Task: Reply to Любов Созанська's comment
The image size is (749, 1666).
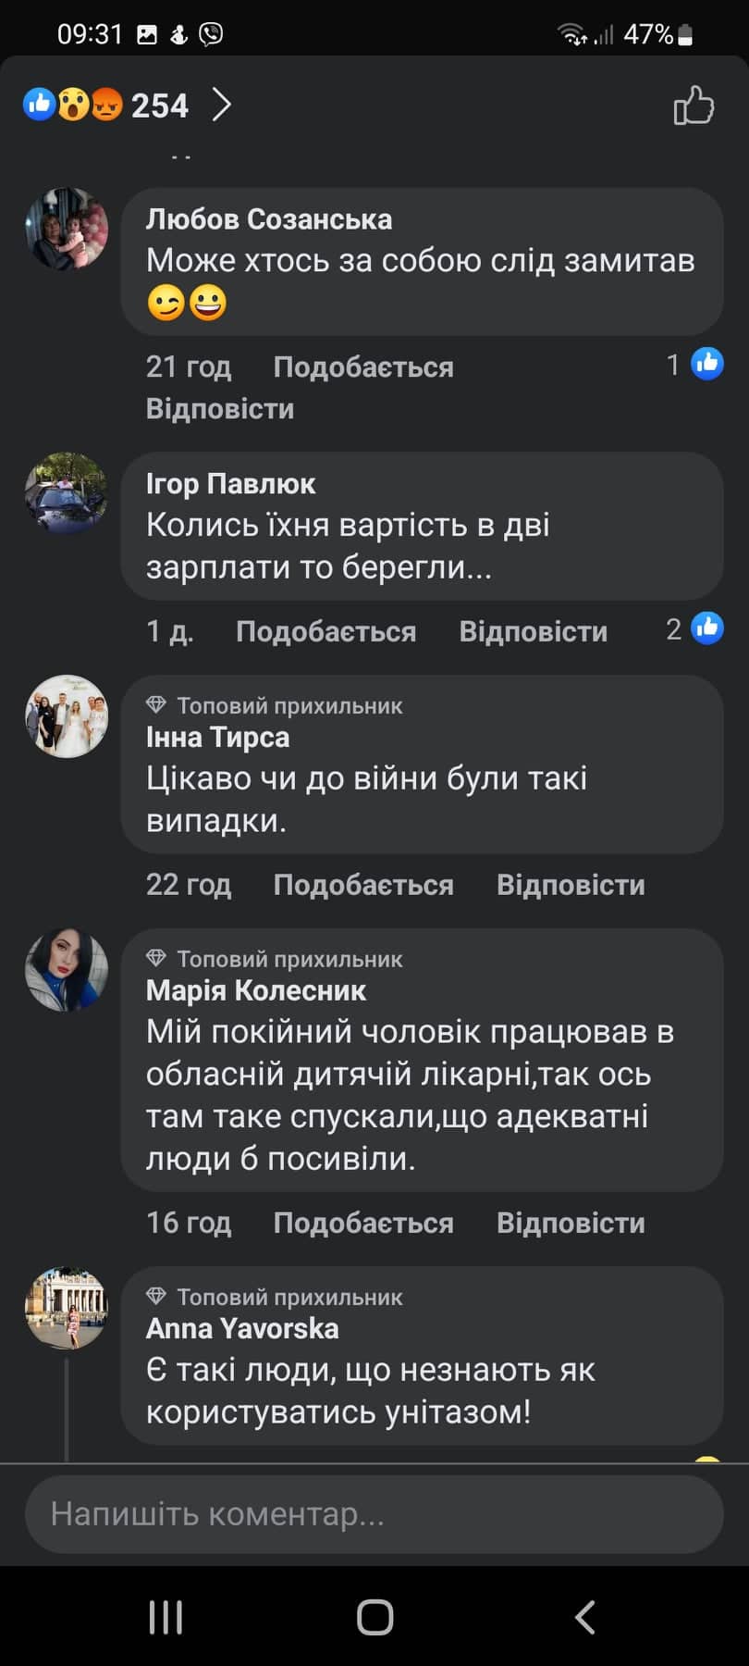Action: tap(220, 409)
